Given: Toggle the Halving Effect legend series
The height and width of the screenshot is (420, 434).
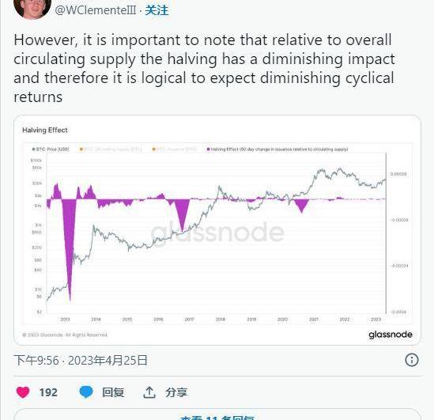Looking at the screenshot, I should (277, 149).
